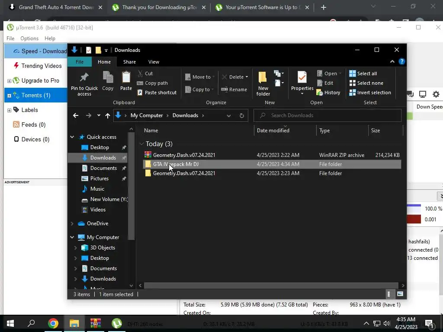
Task: Collapse the Today (3) group
Action: (x=141, y=144)
